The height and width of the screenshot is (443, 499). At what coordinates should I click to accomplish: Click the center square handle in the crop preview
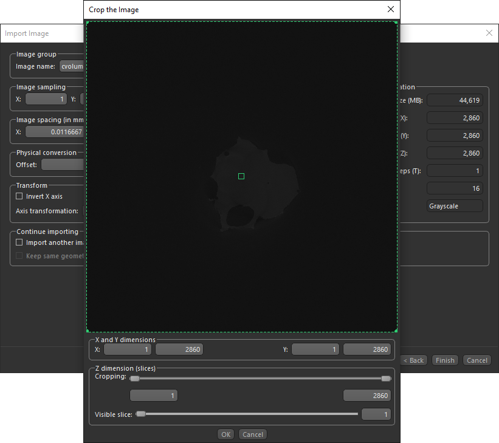tap(241, 176)
